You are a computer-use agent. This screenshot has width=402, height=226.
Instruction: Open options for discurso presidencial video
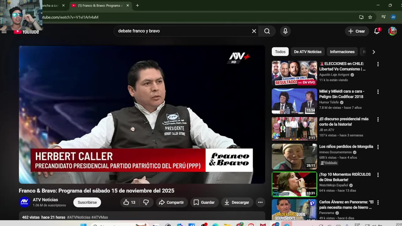coord(378,119)
